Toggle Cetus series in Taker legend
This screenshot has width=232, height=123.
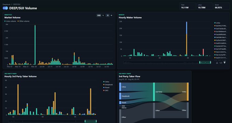[106, 82]
